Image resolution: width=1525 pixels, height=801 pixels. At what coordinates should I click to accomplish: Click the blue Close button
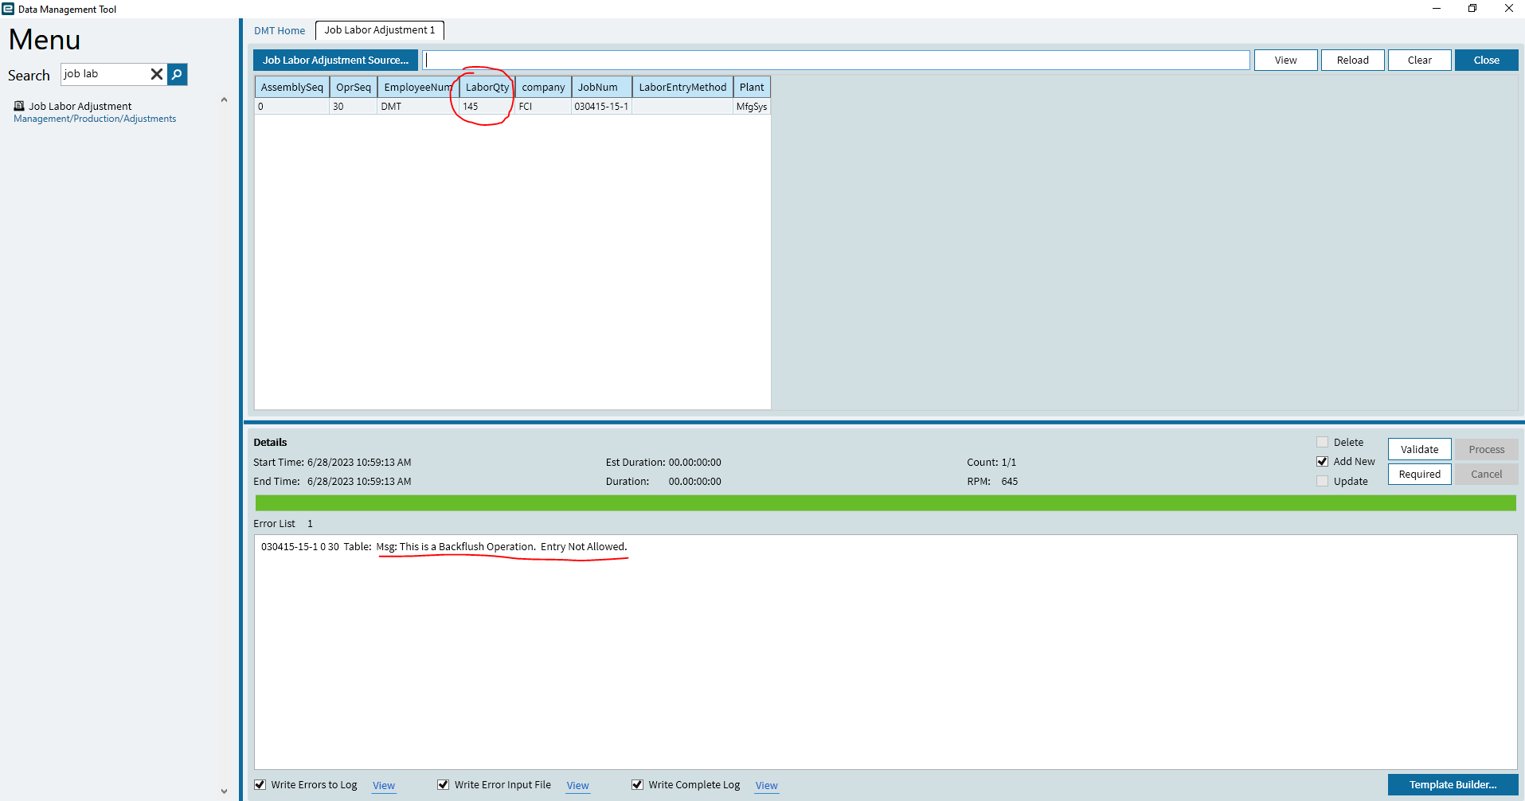pos(1486,60)
